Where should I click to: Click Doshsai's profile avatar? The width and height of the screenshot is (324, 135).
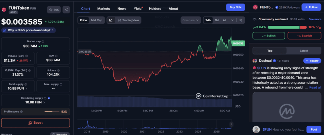tap(255, 61)
